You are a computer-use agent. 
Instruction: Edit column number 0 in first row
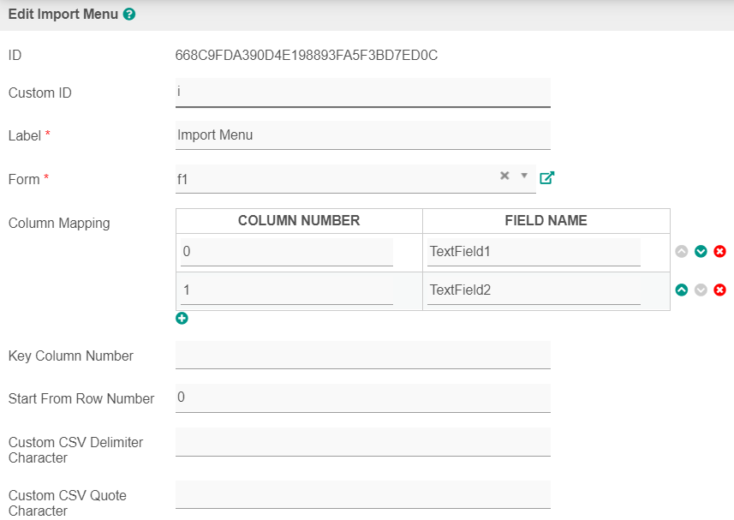pos(286,252)
